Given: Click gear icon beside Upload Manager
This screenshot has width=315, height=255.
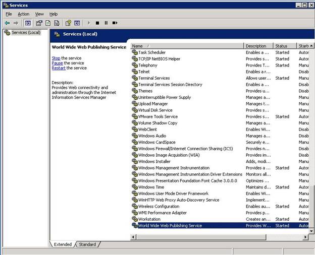Looking at the screenshot, I should point(135,103).
